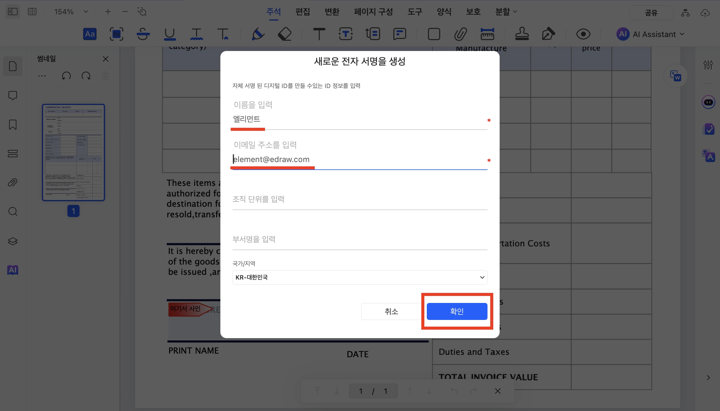
Task: Open the layers sidebar panel
Action: click(13, 241)
